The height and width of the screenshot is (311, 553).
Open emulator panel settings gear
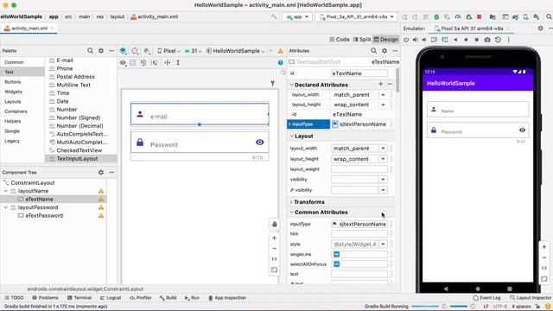540,29
